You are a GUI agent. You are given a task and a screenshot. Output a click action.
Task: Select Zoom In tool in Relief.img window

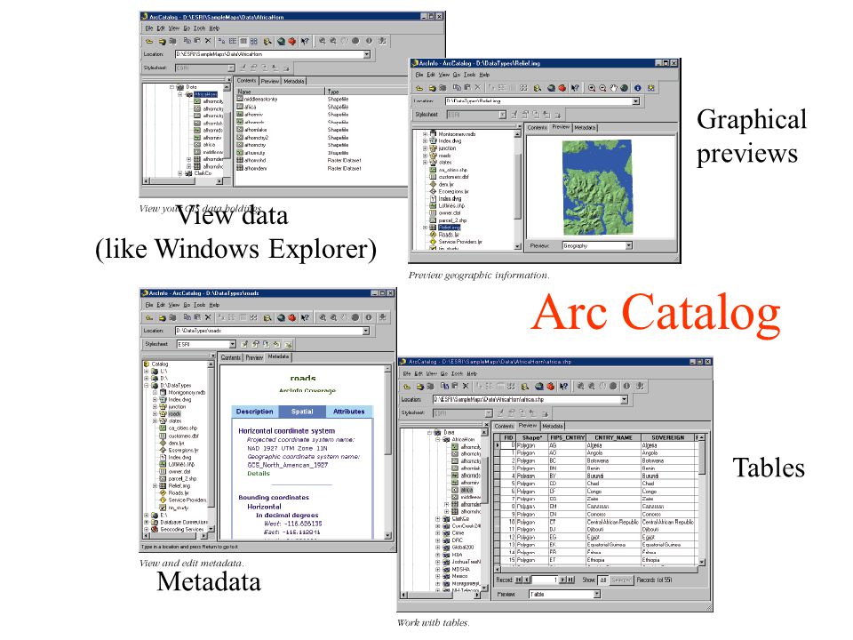592,88
